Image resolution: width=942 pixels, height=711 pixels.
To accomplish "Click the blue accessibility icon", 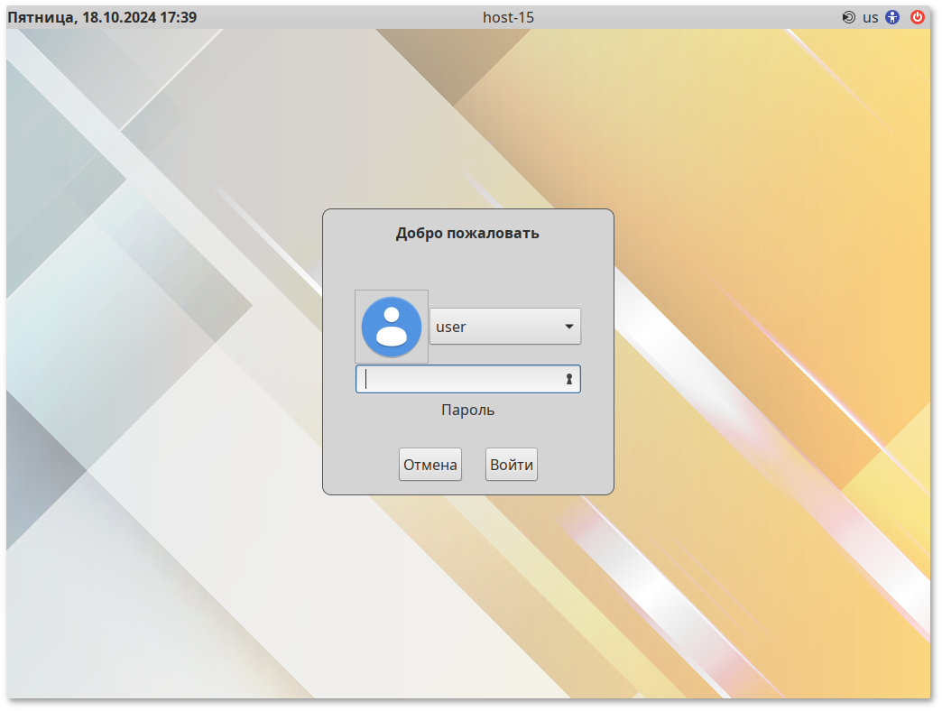I will click(892, 17).
